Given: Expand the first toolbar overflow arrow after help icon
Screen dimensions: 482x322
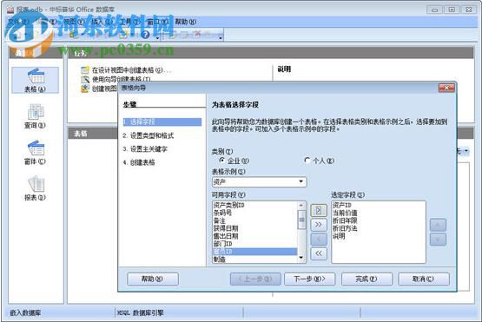Looking at the screenshot, I should (x=158, y=38).
